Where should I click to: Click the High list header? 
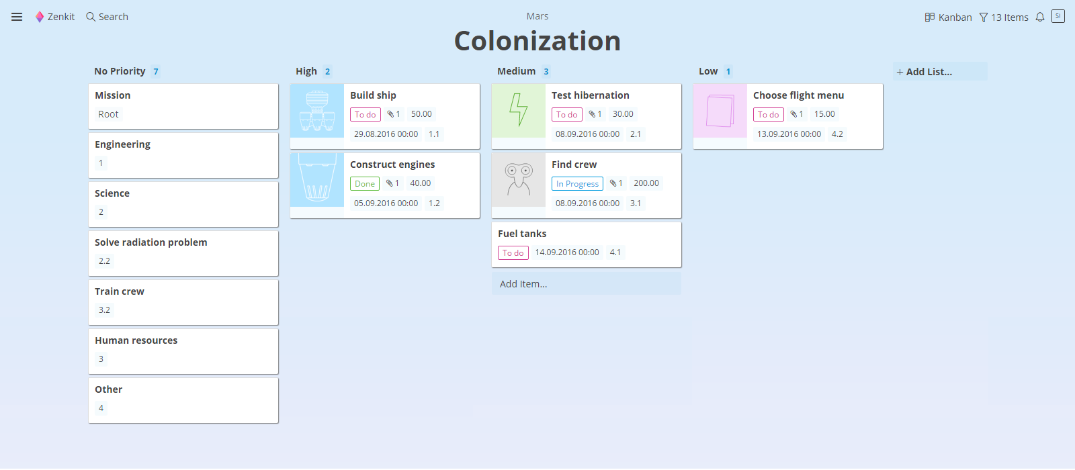306,71
